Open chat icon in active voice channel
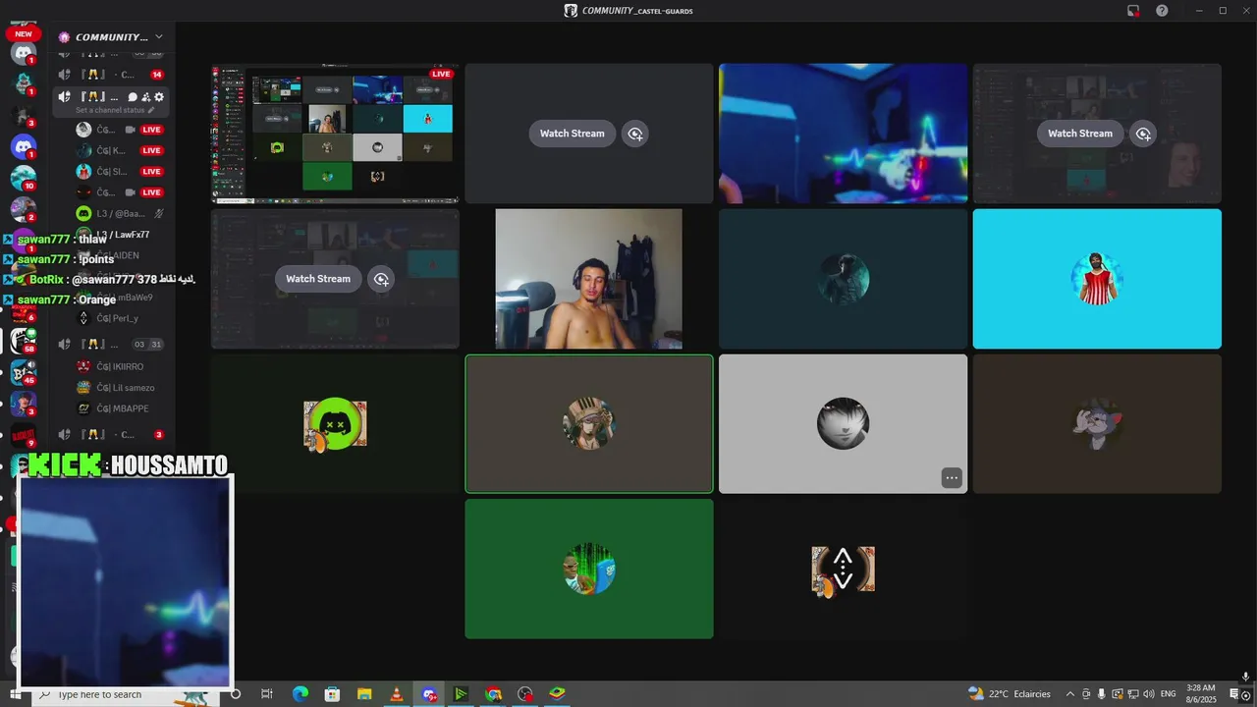This screenshot has width=1257, height=707. [x=133, y=97]
